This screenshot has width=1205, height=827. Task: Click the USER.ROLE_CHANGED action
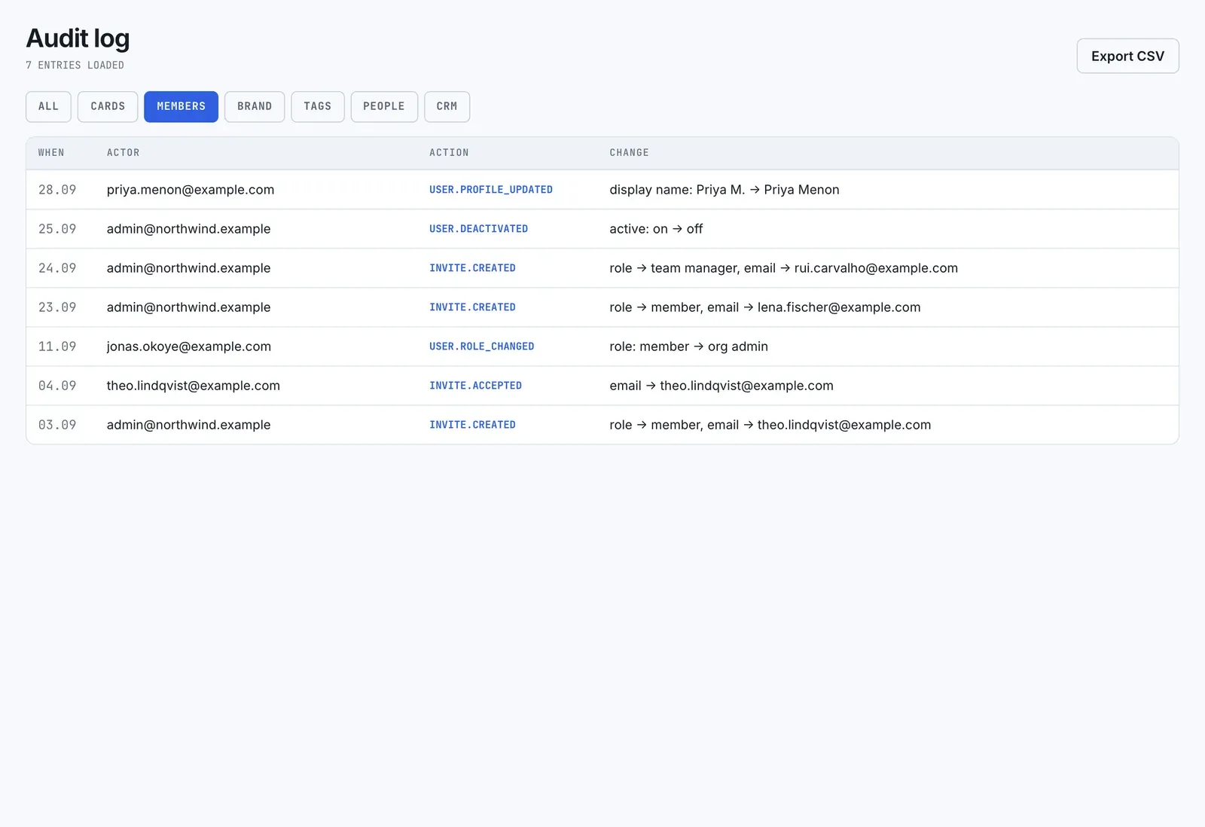(482, 346)
